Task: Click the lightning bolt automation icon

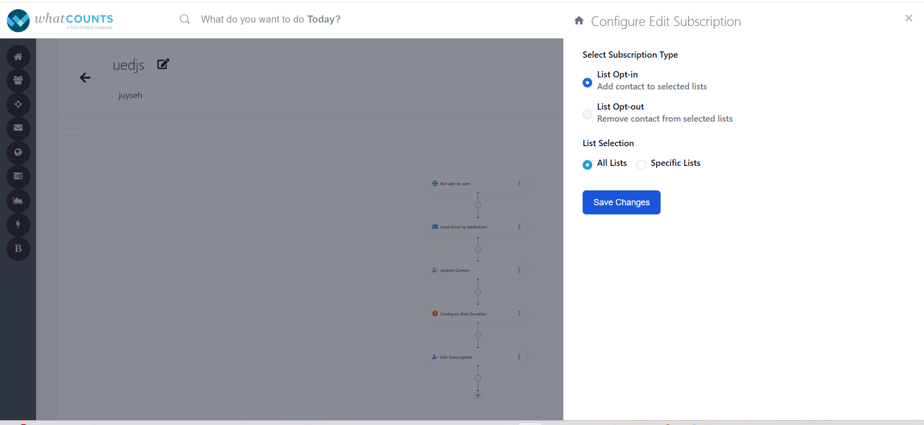Action: click(18, 225)
